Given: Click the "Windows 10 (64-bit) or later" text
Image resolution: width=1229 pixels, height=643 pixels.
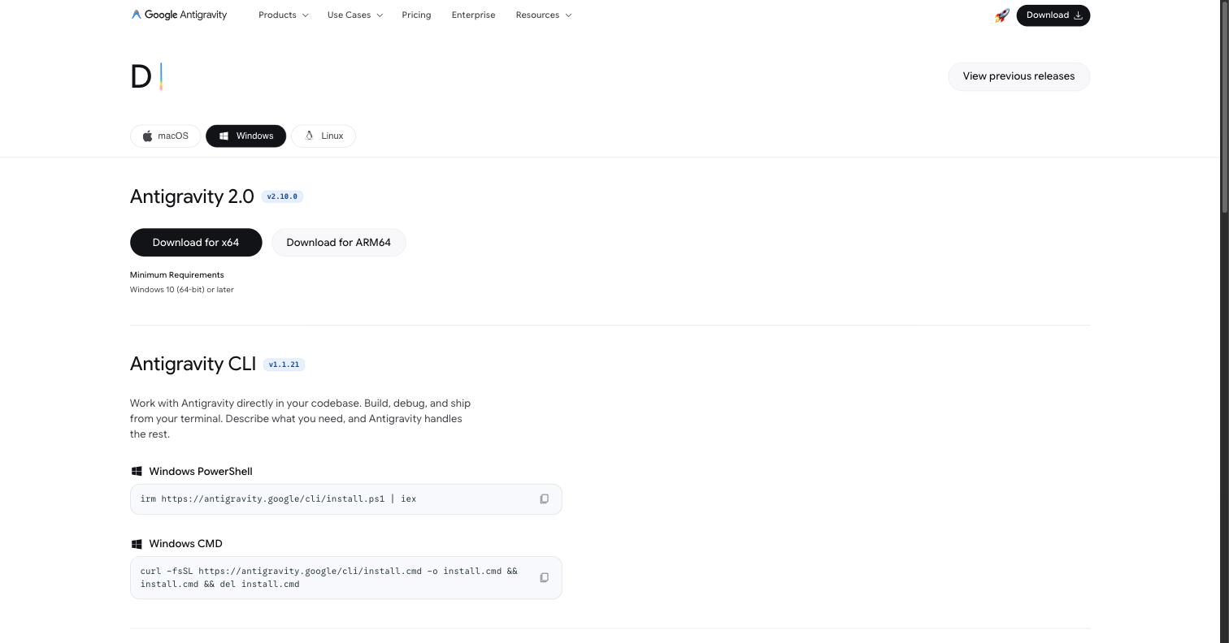Looking at the screenshot, I should 182,290.
